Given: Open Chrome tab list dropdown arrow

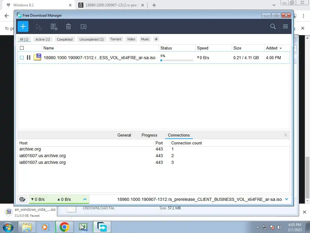Looking at the screenshot, I should coord(274,5).
